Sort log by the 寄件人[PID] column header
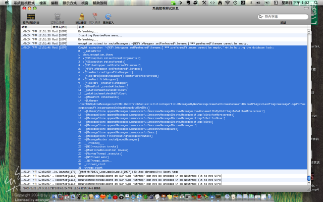The width and height of the screenshot is (323, 202). point(65,27)
